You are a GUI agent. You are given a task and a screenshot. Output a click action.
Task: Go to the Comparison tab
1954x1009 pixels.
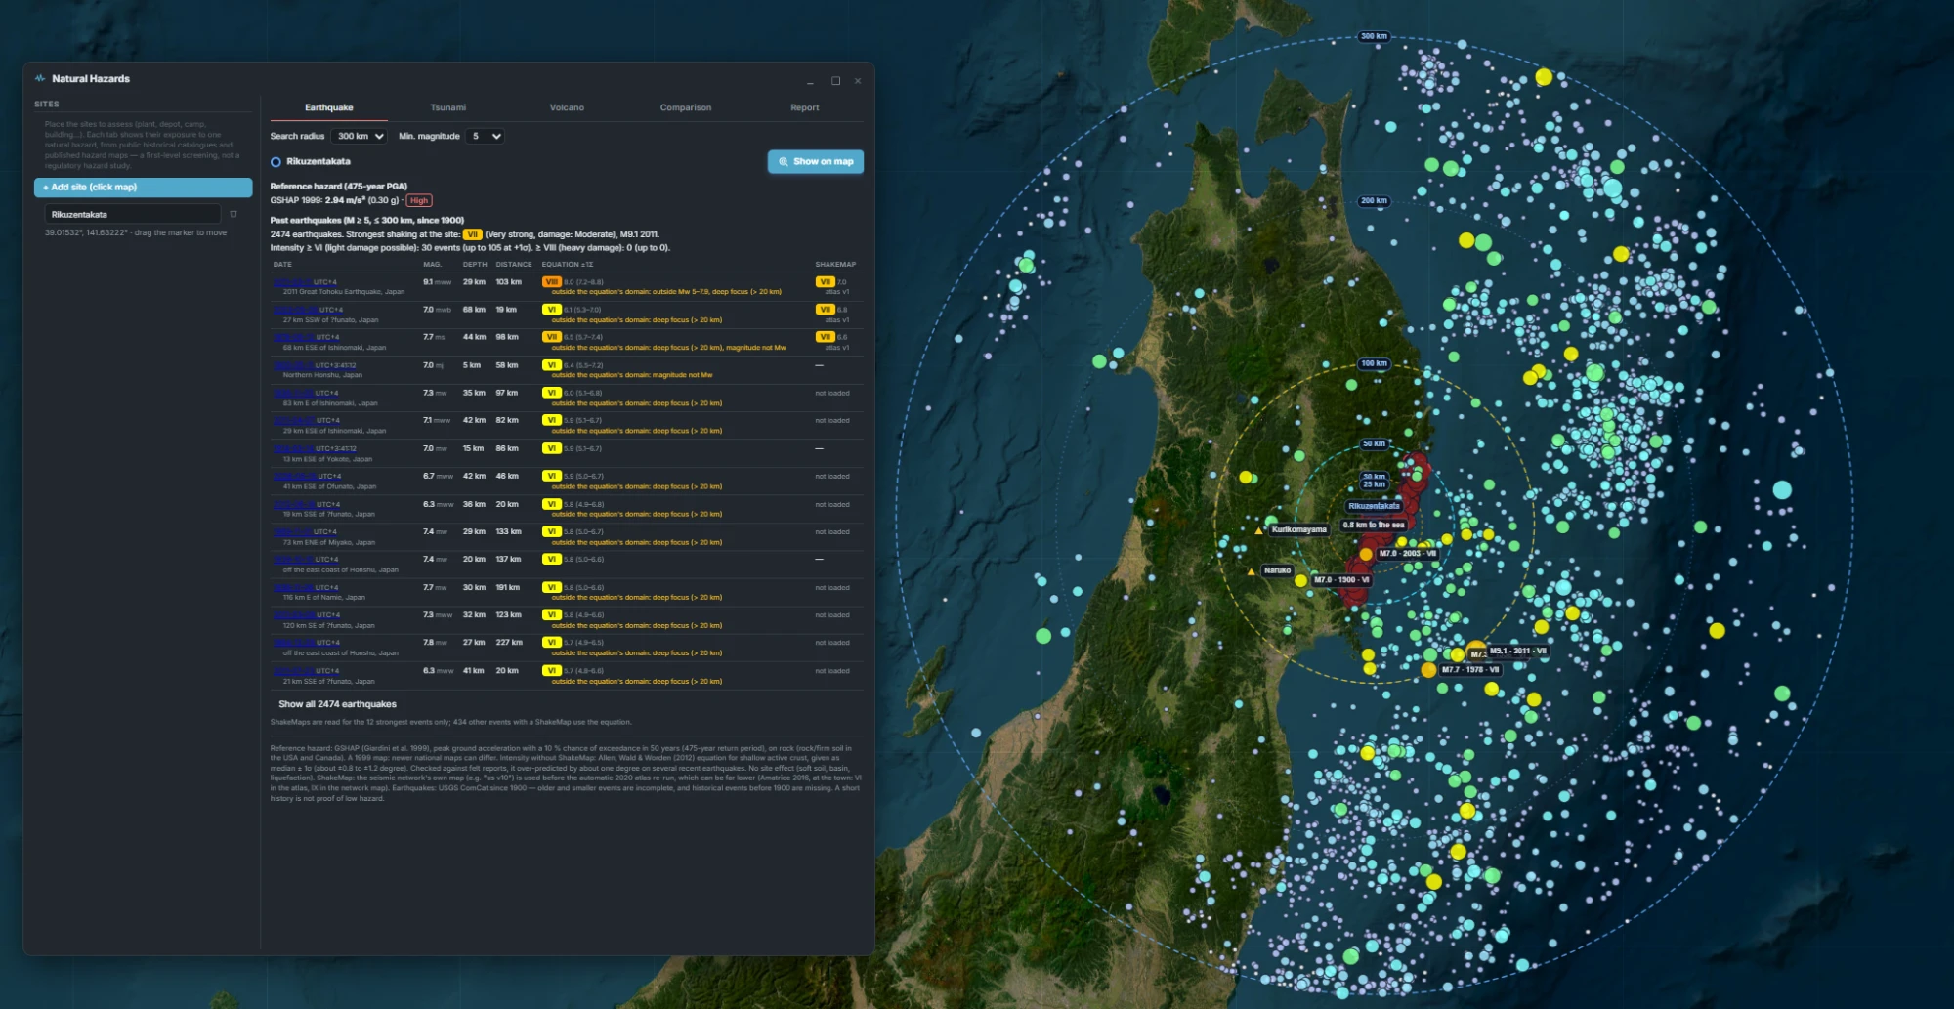pos(686,108)
